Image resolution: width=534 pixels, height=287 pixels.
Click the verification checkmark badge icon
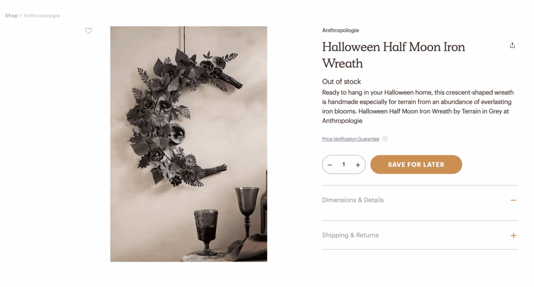pos(385,139)
